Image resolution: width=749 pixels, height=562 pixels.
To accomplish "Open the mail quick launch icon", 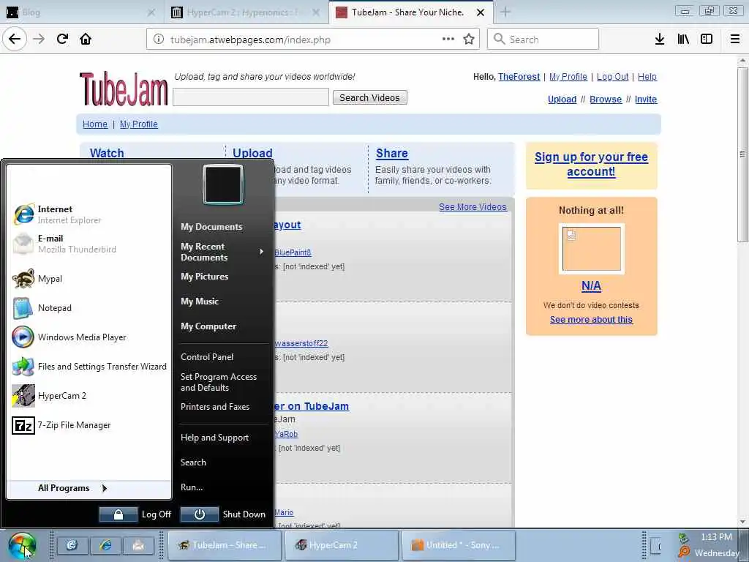I will [x=138, y=545].
